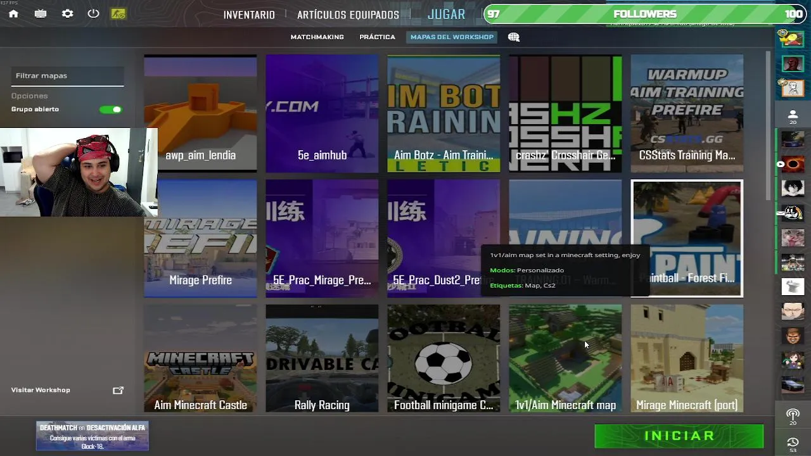Click the power quit icon

point(93,13)
